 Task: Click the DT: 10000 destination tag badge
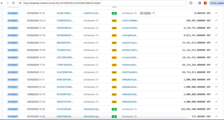145,13
